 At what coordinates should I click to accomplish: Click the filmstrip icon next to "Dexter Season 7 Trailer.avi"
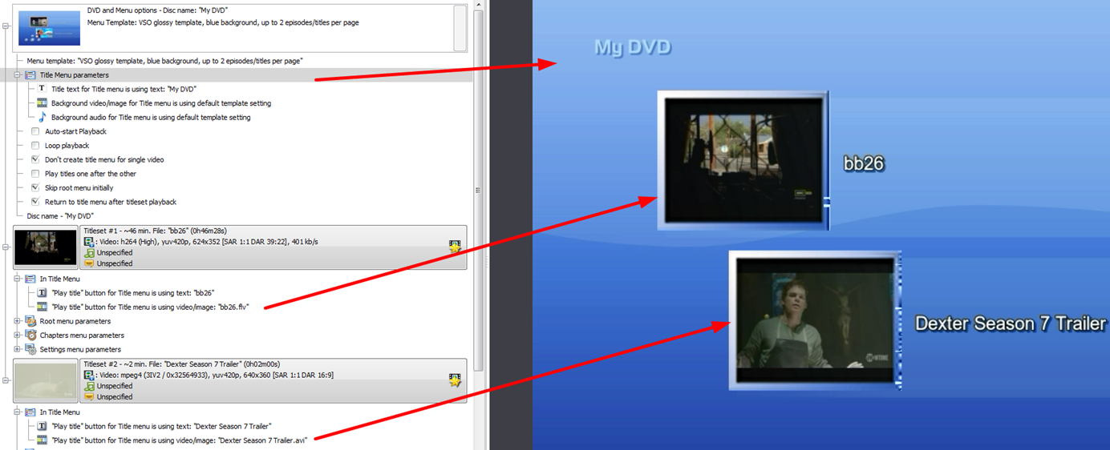42,440
